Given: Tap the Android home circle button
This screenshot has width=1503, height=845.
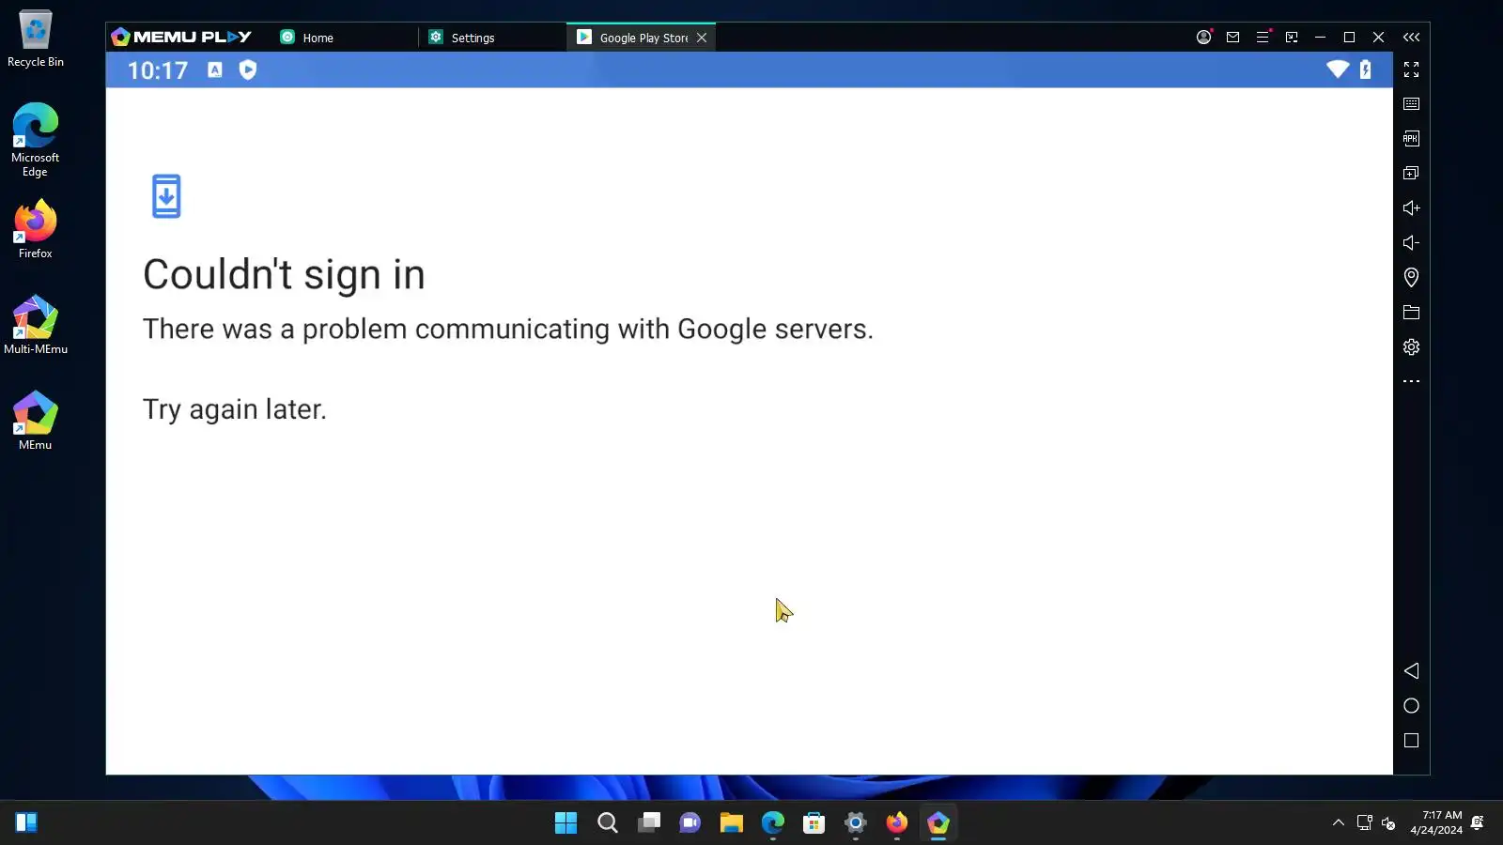Looking at the screenshot, I should [1411, 706].
